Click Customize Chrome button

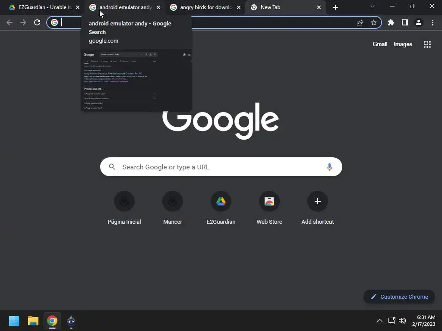pos(399,297)
